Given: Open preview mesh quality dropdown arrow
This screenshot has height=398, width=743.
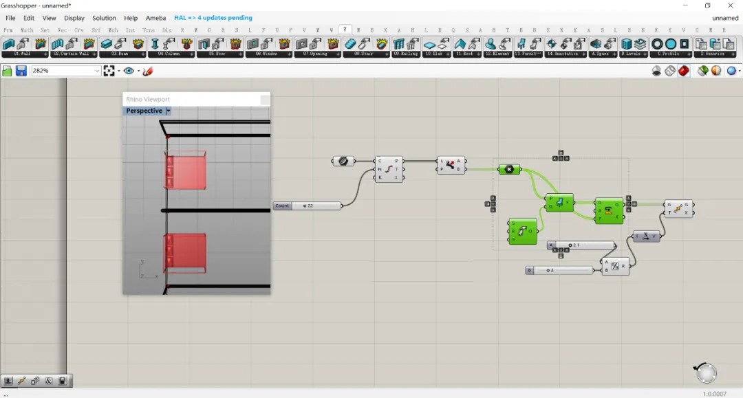Looking at the screenshot, I should 739,71.
